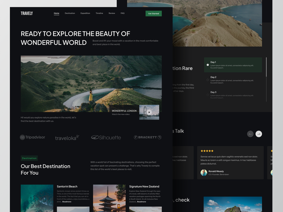Open the Expedition nav menu item

point(85,13)
